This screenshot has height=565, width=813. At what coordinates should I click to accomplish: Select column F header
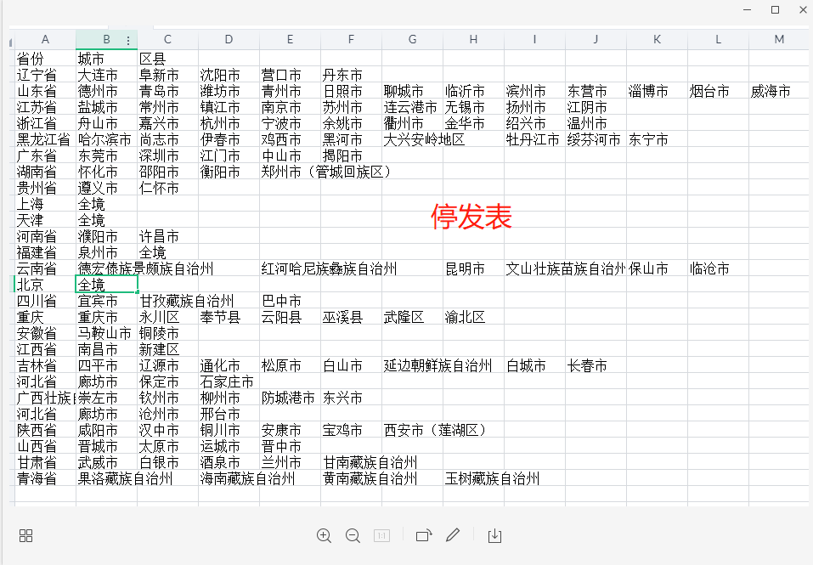coord(351,40)
